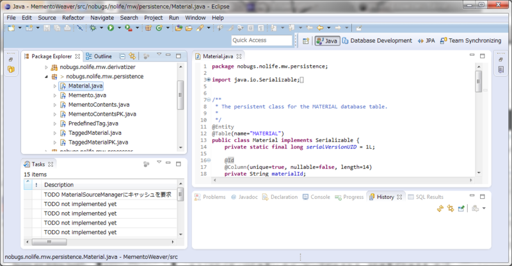This screenshot has height=266, width=512.
Task: Click the New wizard toolbar icon
Action: (x=12, y=28)
